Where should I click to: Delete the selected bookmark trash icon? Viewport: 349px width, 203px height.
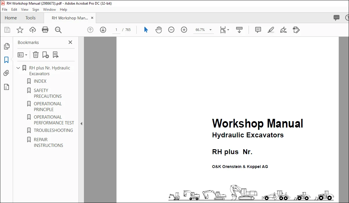click(x=36, y=55)
